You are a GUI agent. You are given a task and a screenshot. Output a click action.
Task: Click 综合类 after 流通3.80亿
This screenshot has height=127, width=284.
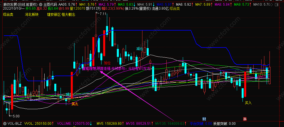[175, 8]
